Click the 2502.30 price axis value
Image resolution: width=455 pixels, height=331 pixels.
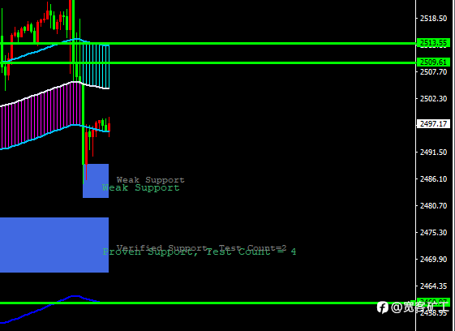434,99
